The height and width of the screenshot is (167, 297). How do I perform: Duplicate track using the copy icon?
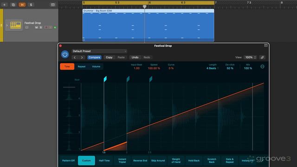[13, 5]
